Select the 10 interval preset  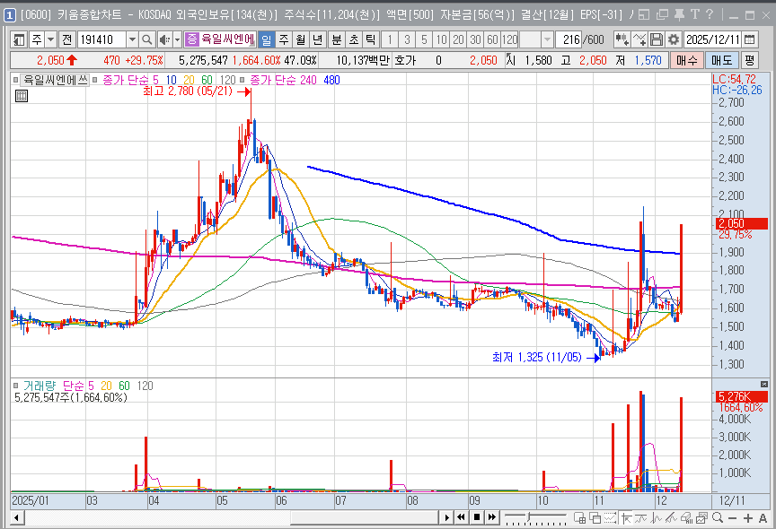coord(442,39)
